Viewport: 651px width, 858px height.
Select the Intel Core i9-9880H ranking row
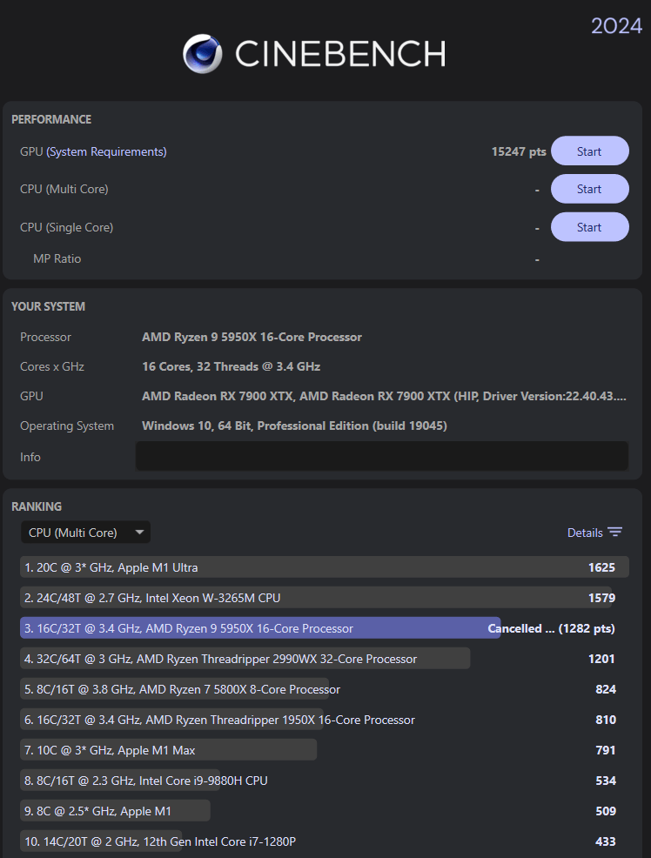coord(325,781)
